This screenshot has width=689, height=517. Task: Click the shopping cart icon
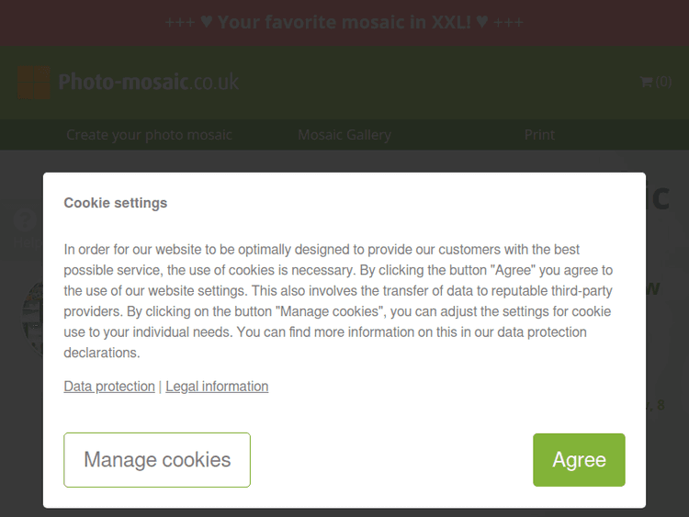point(646,82)
